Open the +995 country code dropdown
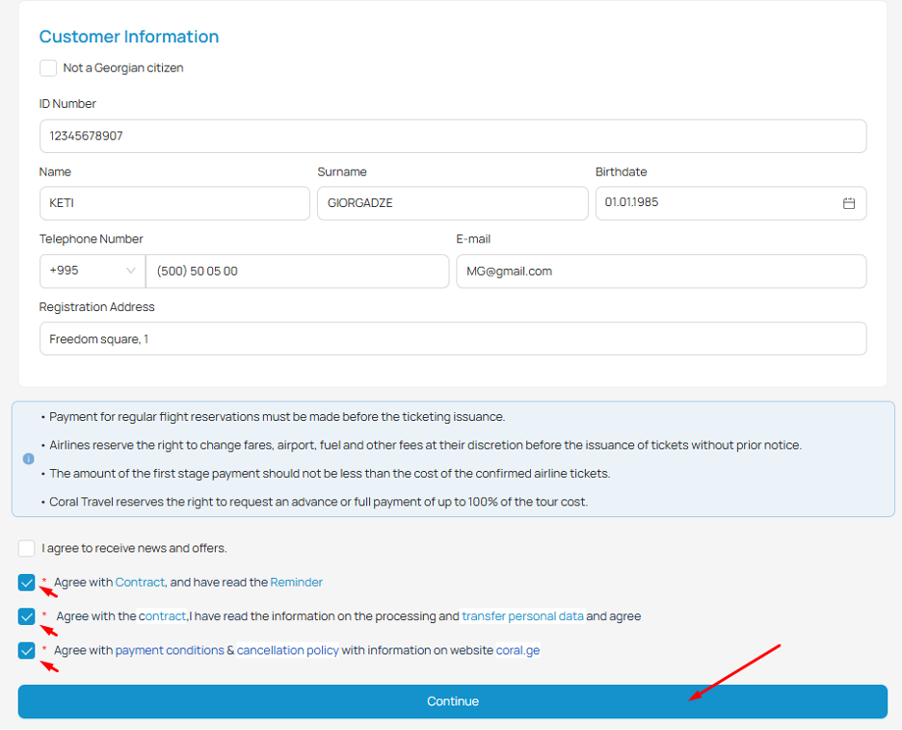The image size is (902, 730). [x=92, y=271]
